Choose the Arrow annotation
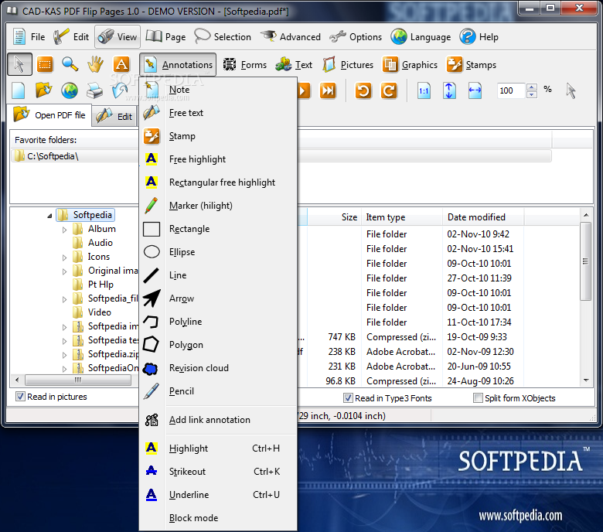This screenshot has width=603, height=532. tap(218, 298)
